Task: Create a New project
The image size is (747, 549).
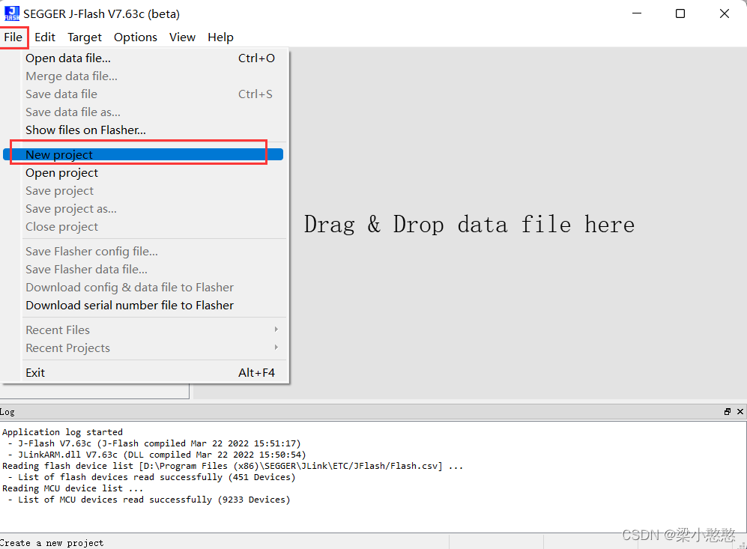Action: (143, 155)
